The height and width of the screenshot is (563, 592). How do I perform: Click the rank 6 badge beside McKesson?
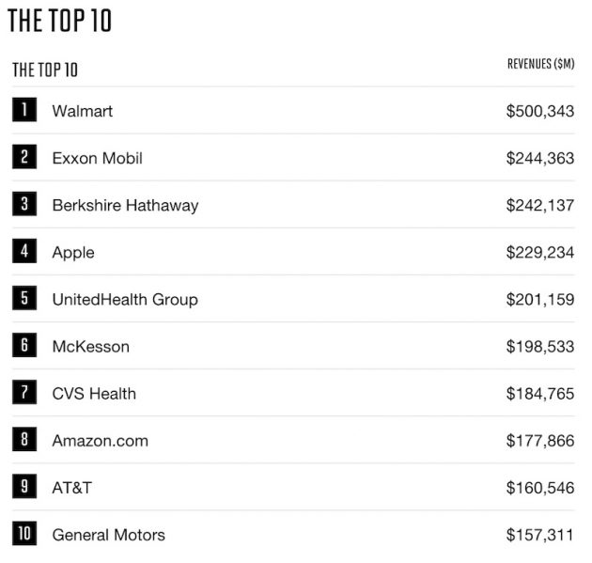pos(24,346)
